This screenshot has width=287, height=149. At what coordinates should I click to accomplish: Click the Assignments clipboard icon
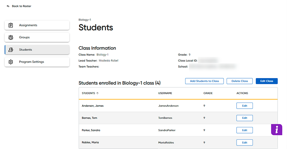(11, 25)
